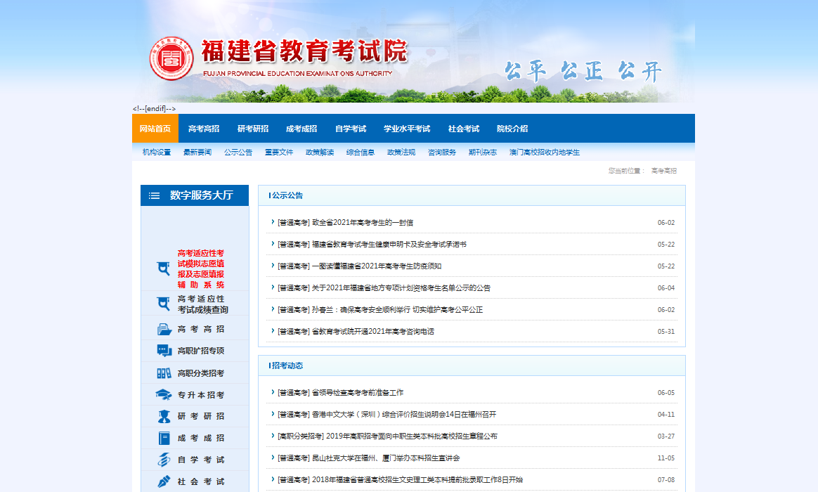Go to 期刊杂志 in the sub-navigation
The width and height of the screenshot is (818, 492).
(x=483, y=153)
